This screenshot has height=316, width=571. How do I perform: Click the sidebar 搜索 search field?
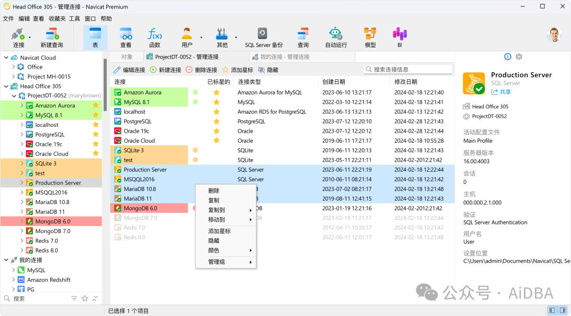click(34, 299)
